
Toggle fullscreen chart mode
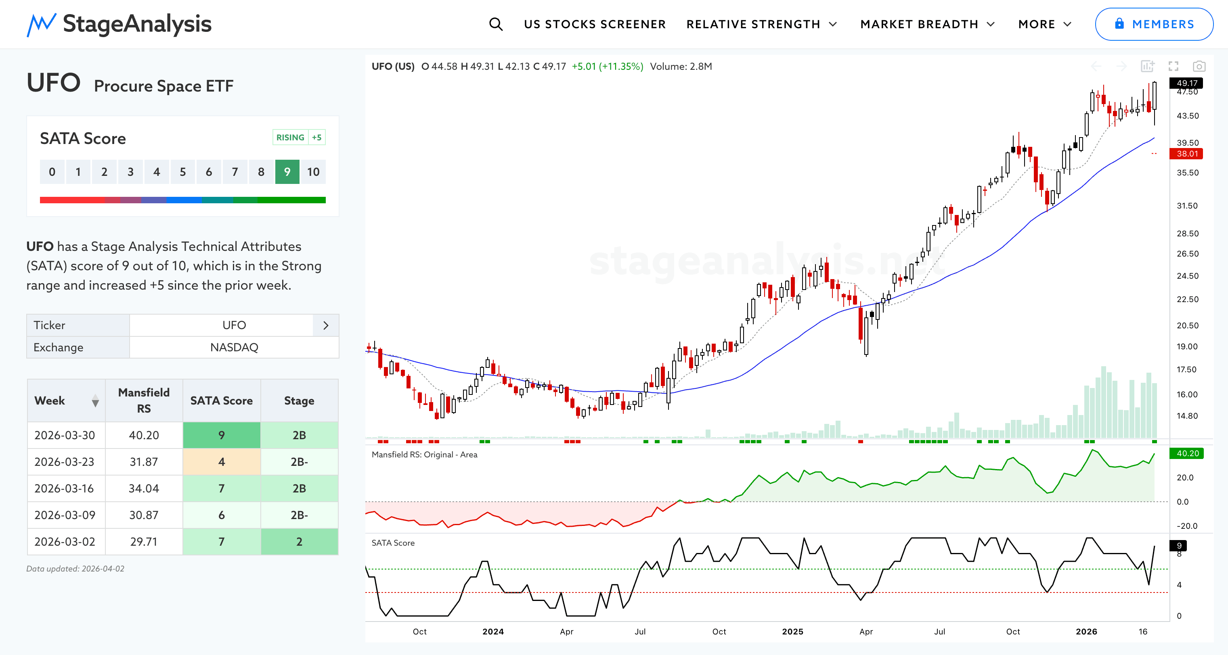[x=1173, y=66]
